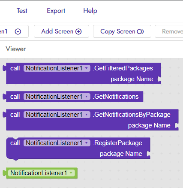Select the GetNotifications call block
Screen dimensions: 183x188
pyautogui.click(x=73, y=97)
